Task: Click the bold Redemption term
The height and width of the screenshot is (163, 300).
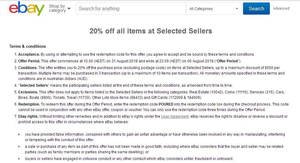Action: 29,104
